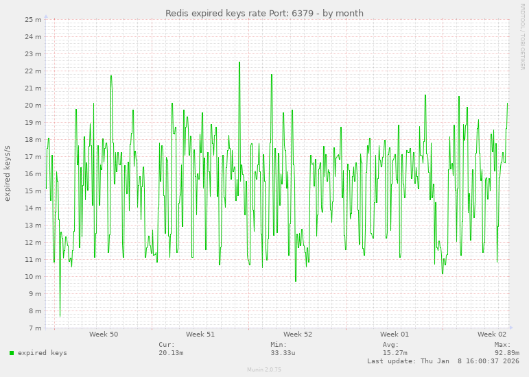Click the '12 m' y-axis label
The image size is (529, 377).
(33, 243)
